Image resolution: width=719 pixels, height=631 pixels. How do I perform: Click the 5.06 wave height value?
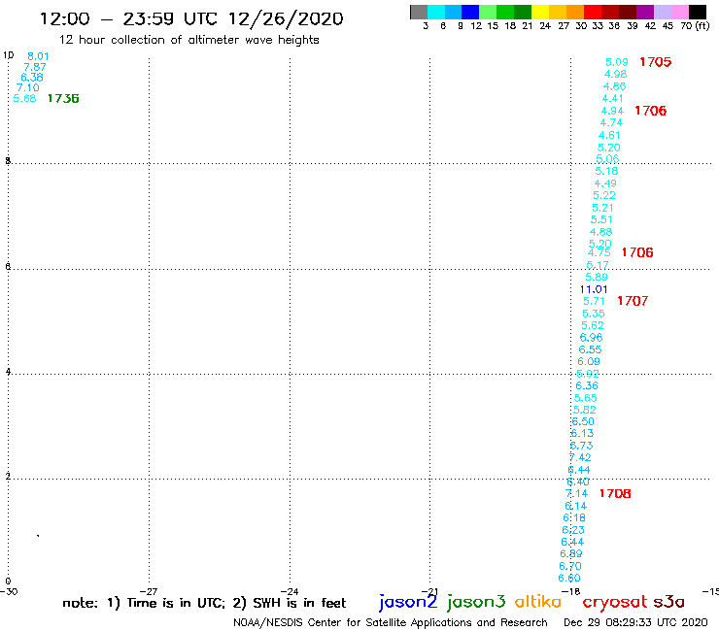click(607, 158)
